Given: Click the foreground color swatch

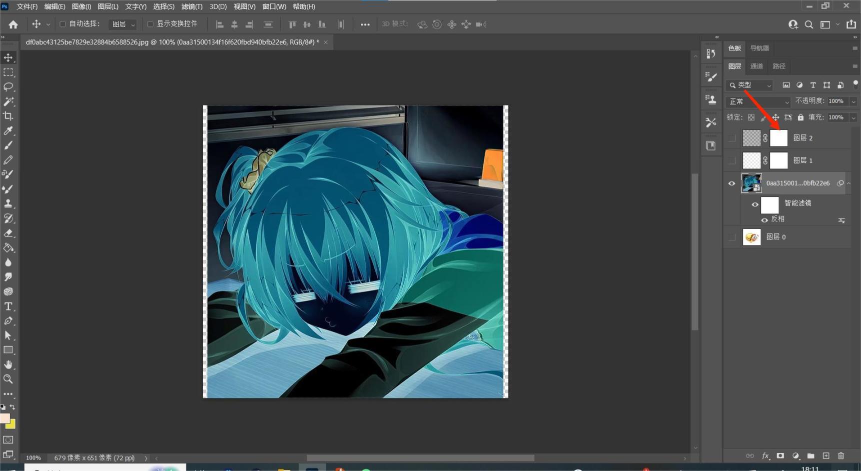Looking at the screenshot, I should coord(5,418).
